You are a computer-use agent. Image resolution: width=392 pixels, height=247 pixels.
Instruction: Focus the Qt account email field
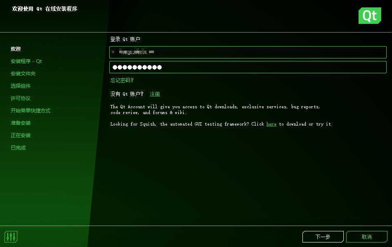[248, 52]
